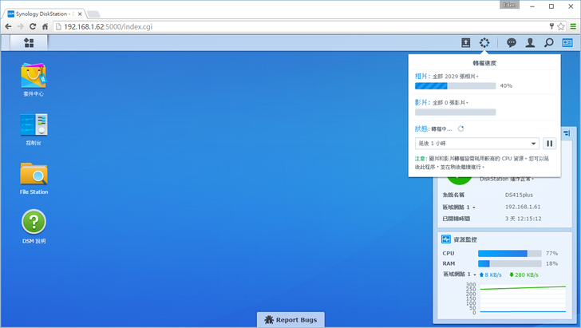
Task: Click the 8 KB/s upload rate
Action: pyautogui.click(x=490, y=275)
